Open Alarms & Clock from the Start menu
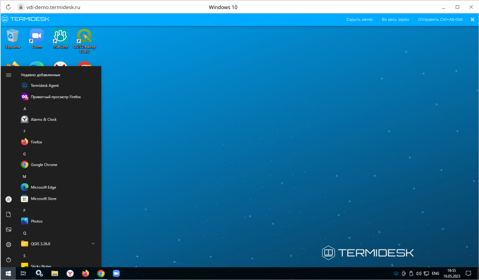Image resolution: width=479 pixels, height=280 pixels. pos(43,119)
